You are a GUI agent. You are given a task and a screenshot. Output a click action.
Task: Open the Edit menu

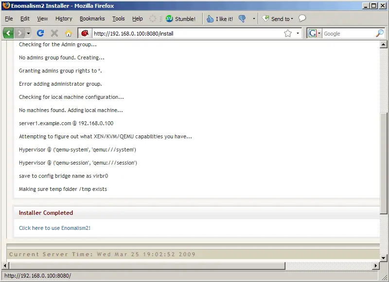(x=25, y=19)
